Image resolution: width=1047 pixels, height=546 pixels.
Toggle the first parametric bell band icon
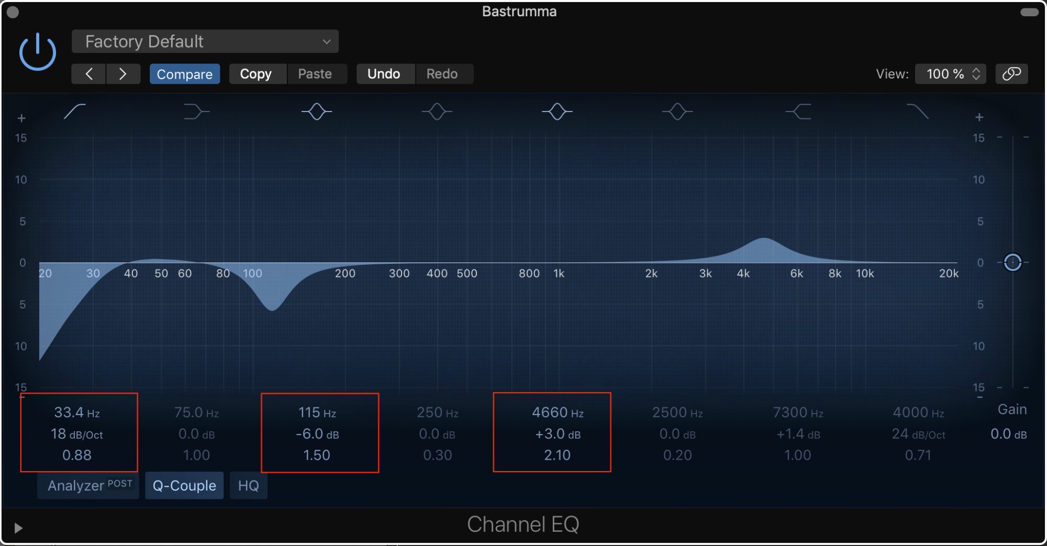click(317, 112)
